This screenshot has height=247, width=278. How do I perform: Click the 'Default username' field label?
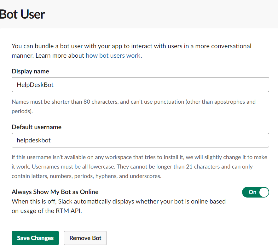37,127
